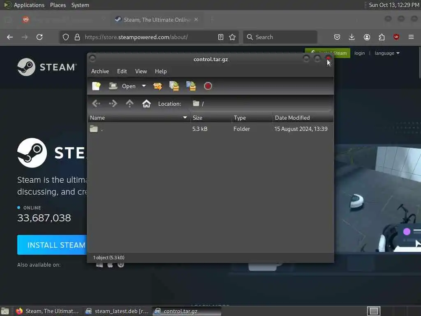421x316 pixels.
Task: Select the folder row in archive list
Action: 210,129
